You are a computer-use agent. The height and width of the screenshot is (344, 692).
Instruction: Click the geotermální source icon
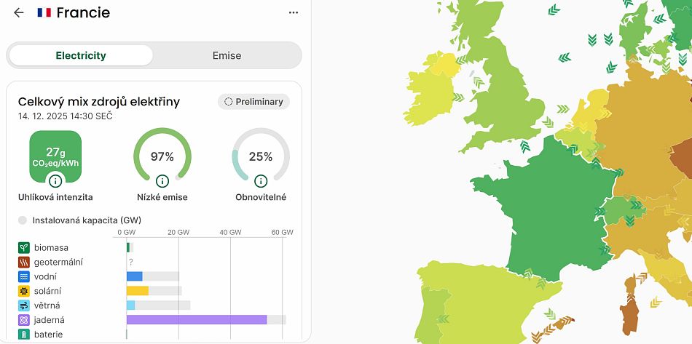click(x=23, y=262)
